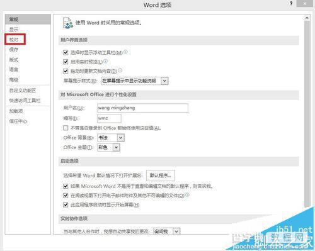Open 信任中心 (Trust Center)
Viewport: 315px width, 251px height.
18,121
